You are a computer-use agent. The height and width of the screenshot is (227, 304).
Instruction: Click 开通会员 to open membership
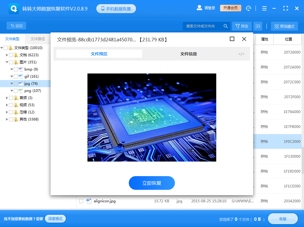(x=230, y=8)
